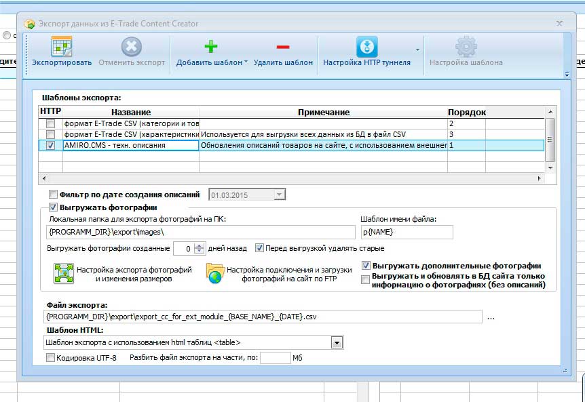Screen dimensions: 585x402
Task: Expand Добавить шаблон dropdown arrow
Action: 246,62
